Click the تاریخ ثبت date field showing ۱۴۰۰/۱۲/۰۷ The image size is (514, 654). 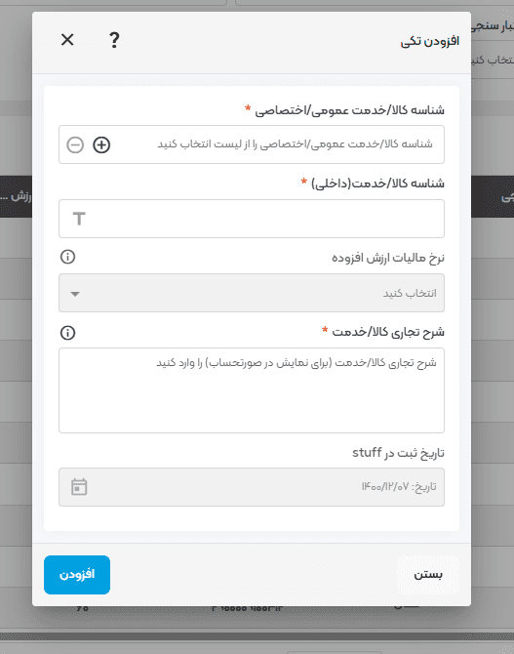click(x=252, y=487)
